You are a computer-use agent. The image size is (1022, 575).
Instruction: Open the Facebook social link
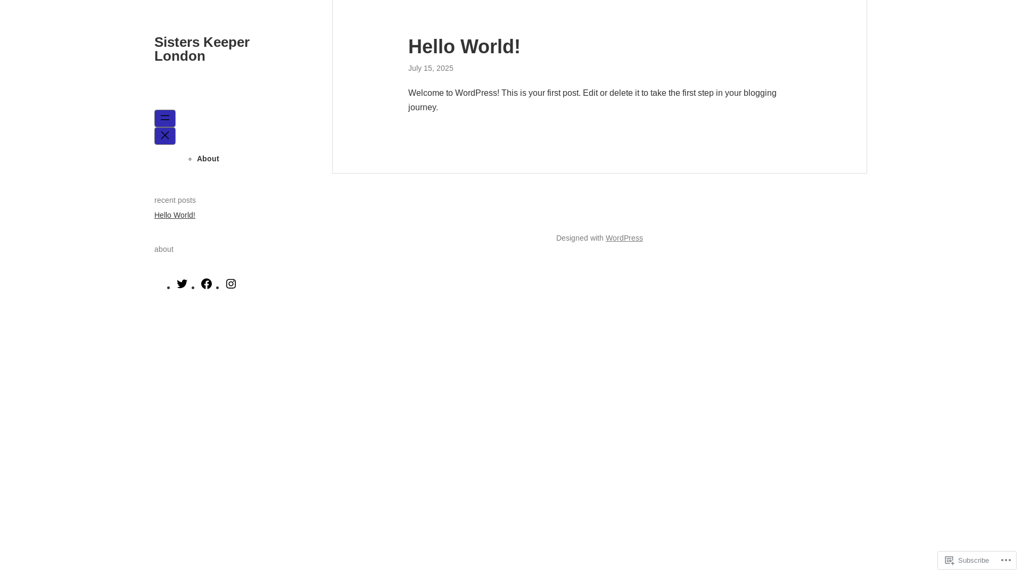[207, 284]
